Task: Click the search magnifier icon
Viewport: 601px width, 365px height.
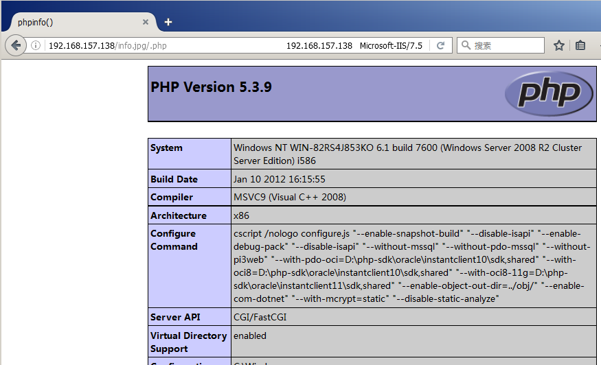Action: (x=466, y=45)
